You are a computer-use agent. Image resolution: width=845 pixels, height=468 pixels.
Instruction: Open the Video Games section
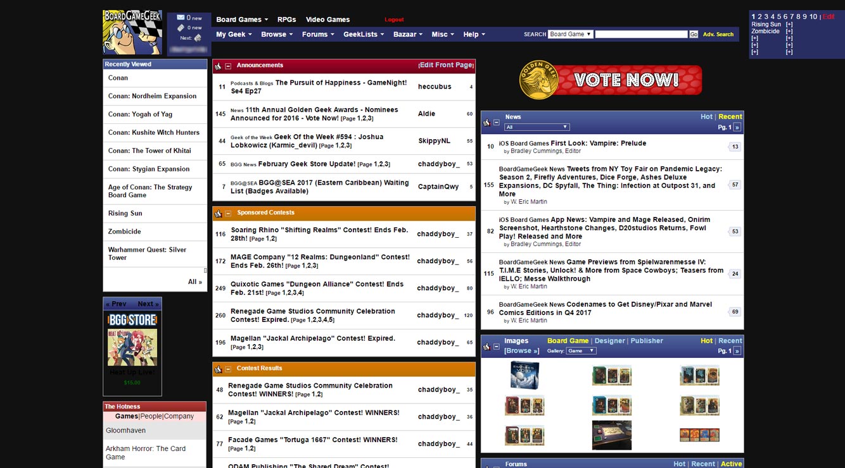click(327, 20)
